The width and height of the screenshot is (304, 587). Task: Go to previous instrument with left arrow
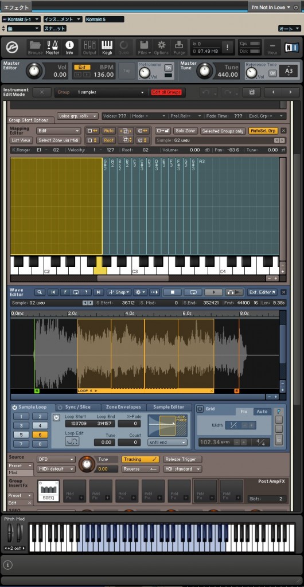pos(273,92)
